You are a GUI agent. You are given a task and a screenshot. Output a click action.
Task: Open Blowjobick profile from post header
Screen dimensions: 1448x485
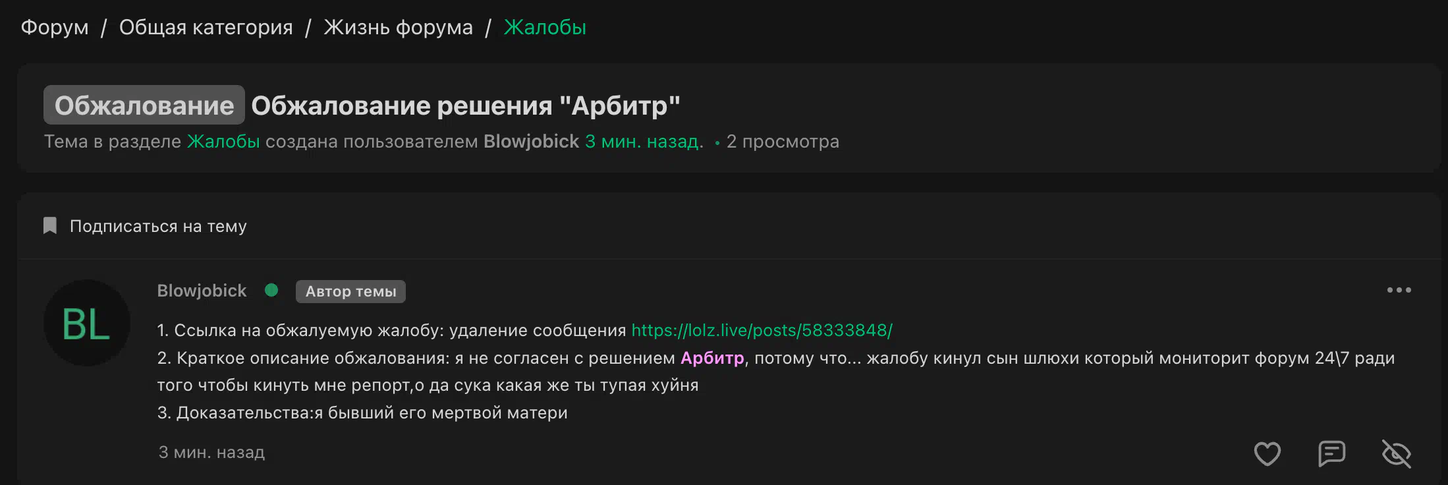(202, 291)
